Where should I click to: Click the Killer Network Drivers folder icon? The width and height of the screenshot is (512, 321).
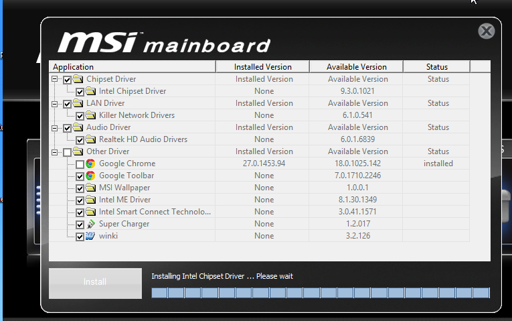click(90, 115)
